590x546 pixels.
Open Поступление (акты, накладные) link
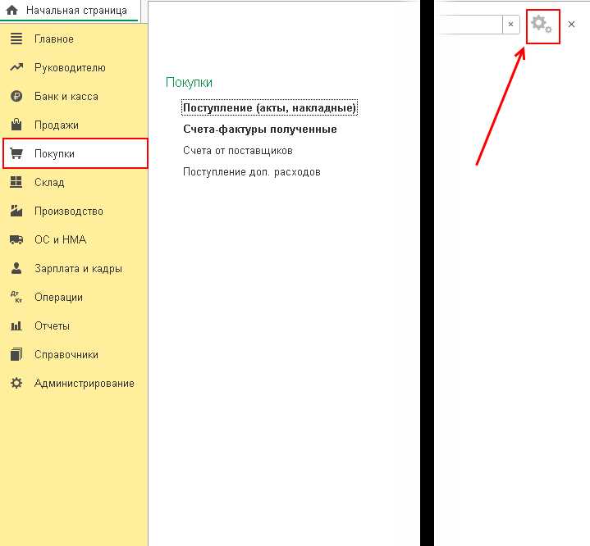[269, 108]
